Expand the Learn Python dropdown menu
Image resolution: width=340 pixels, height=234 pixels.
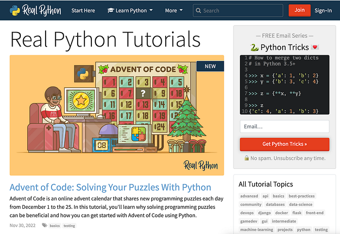point(130,10)
